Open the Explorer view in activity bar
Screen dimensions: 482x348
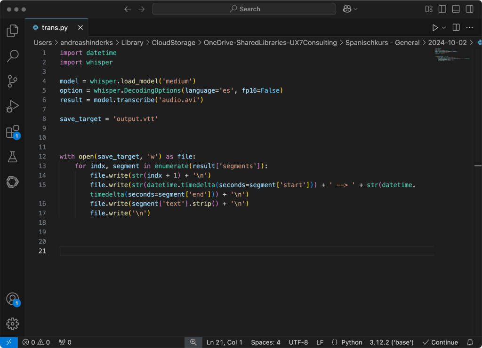(12, 32)
